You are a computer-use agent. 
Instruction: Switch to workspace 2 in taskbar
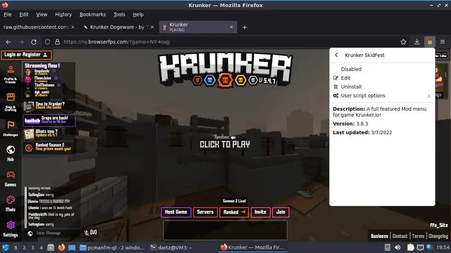coord(24,247)
